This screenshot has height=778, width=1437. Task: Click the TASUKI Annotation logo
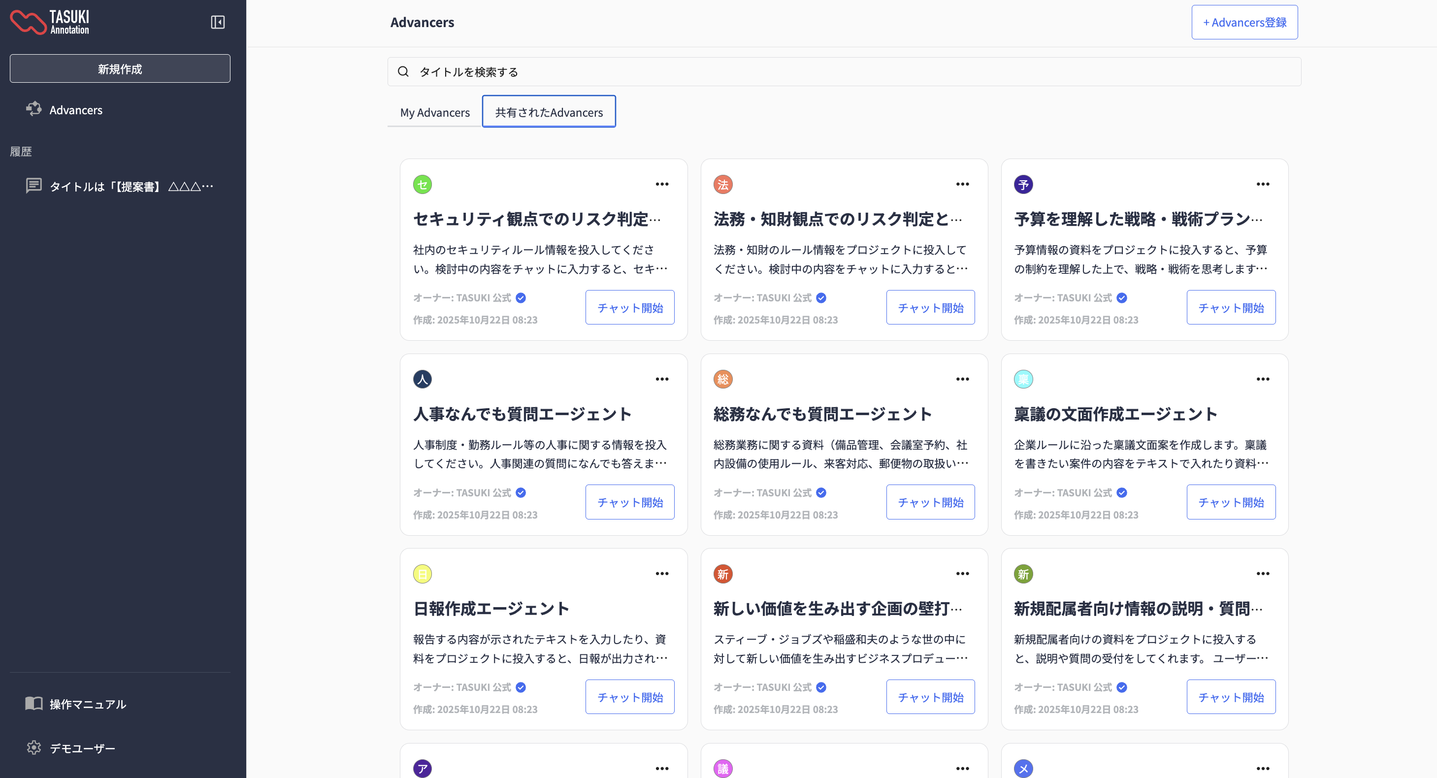pos(50,22)
